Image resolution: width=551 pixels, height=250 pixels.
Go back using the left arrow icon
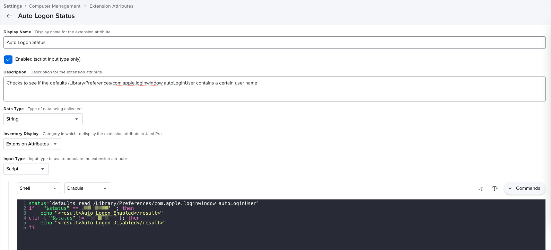click(10, 16)
